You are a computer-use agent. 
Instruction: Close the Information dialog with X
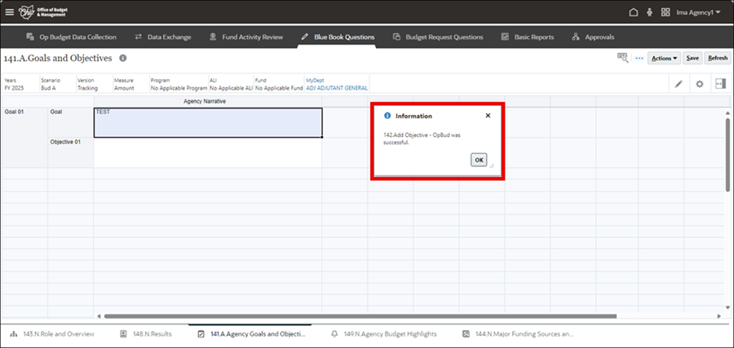pyautogui.click(x=488, y=116)
